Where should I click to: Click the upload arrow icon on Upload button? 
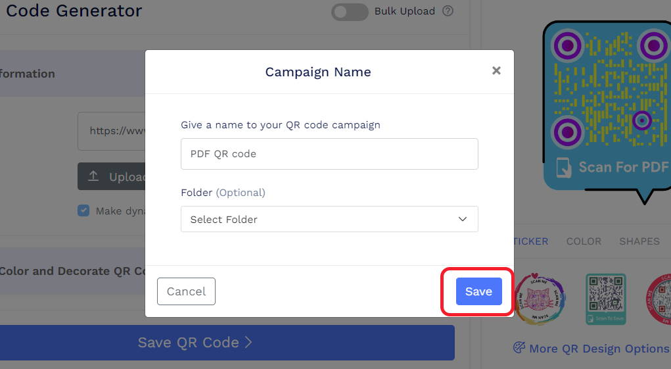coord(93,177)
